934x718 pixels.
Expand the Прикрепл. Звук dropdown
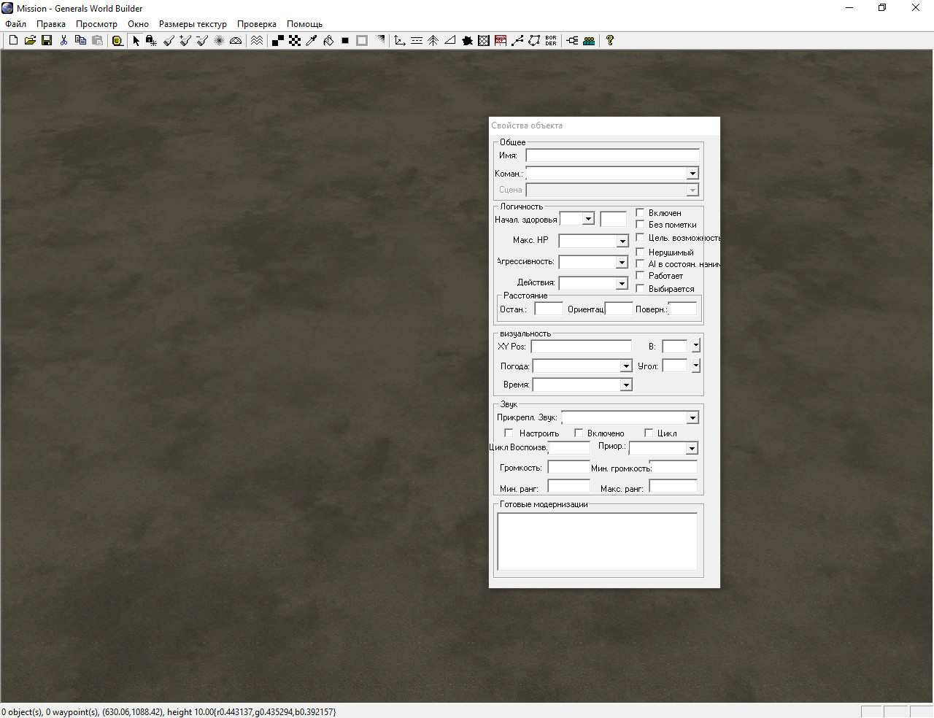point(692,418)
